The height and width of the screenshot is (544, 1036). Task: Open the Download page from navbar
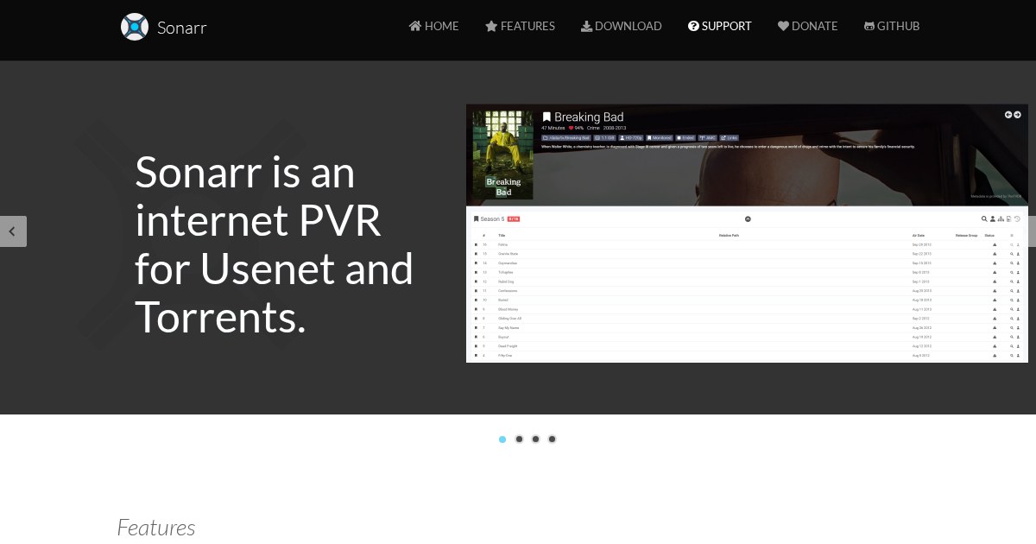pos(622,26)
